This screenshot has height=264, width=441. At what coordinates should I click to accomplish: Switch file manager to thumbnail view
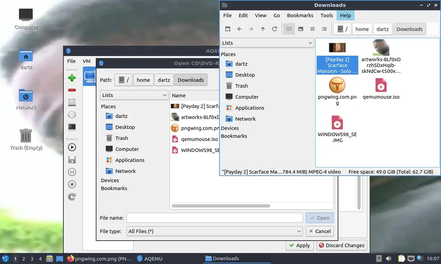[x=301, y=29]
